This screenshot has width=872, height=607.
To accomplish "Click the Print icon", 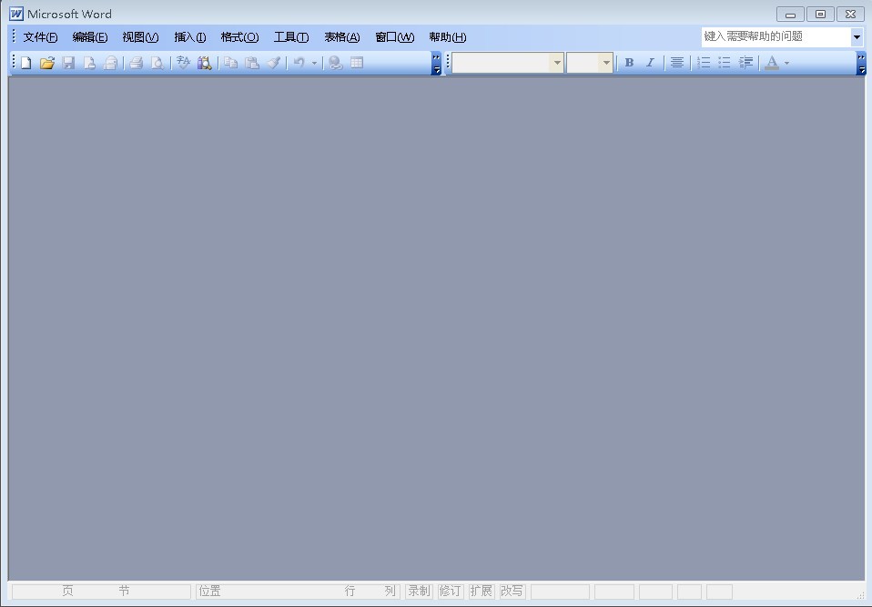I will coord(137,63).
